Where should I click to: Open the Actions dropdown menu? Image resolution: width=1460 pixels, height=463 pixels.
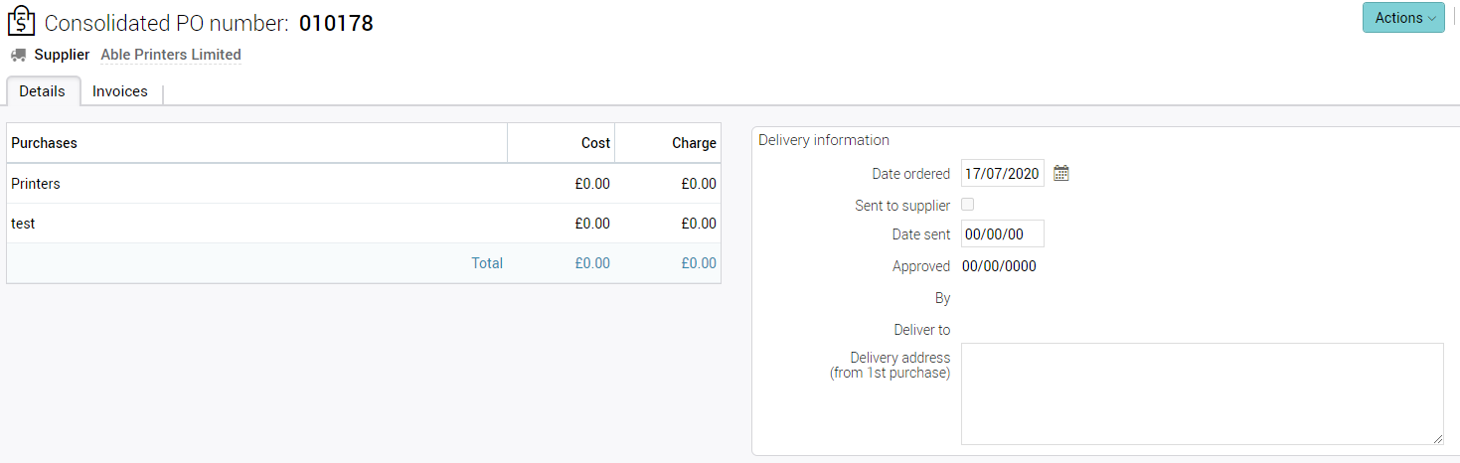tap(1402, 18)
